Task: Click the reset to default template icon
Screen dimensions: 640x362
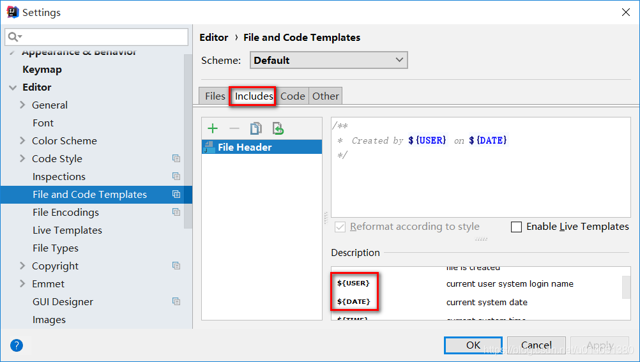Action: pos(278,128)
